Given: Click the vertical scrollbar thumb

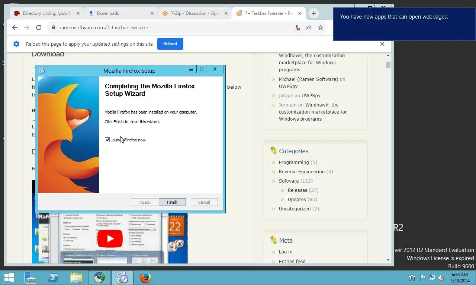Looking at the screenshot, I should [x=388, y=65].
